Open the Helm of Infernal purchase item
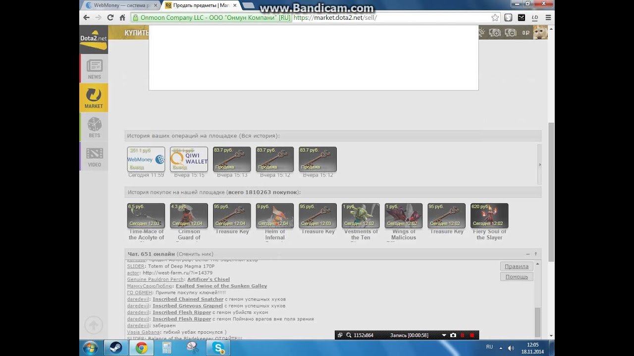The image size is (634, 356). [x=275, y=216]
